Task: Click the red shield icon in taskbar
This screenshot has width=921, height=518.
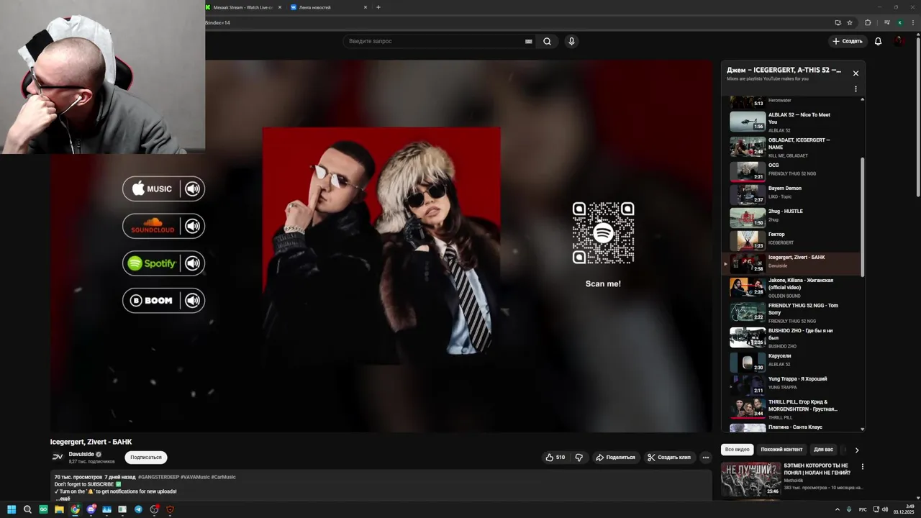Action: (170, 509)
